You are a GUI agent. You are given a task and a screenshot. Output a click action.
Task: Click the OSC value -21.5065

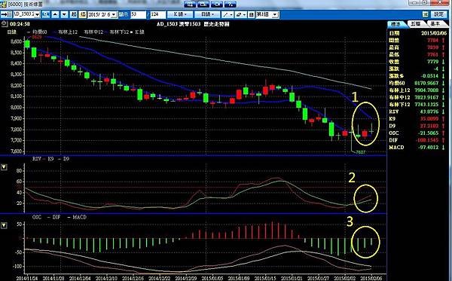coord(429,133)
